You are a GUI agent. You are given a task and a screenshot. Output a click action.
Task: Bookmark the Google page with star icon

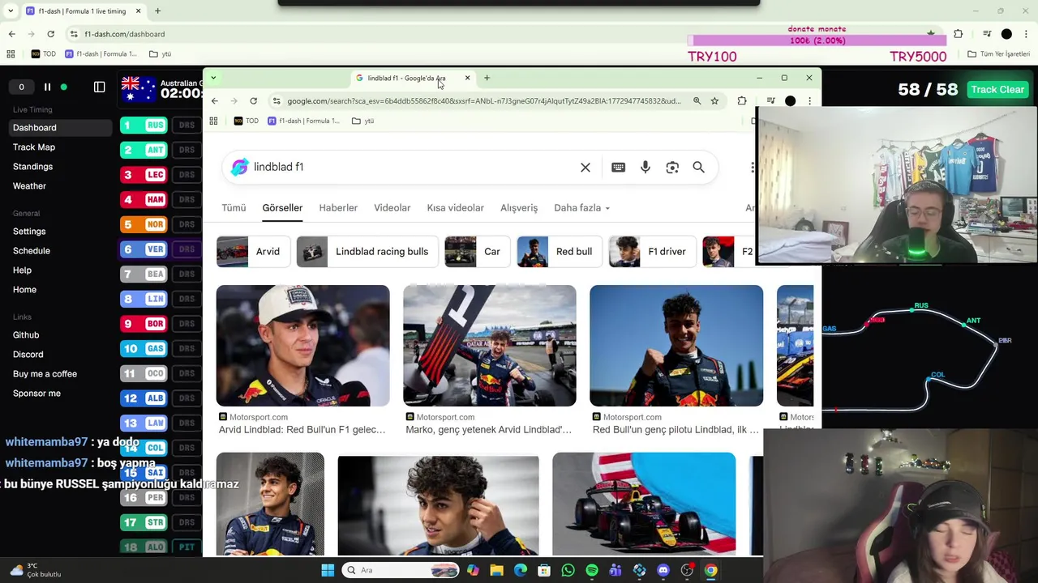point(714,101)
